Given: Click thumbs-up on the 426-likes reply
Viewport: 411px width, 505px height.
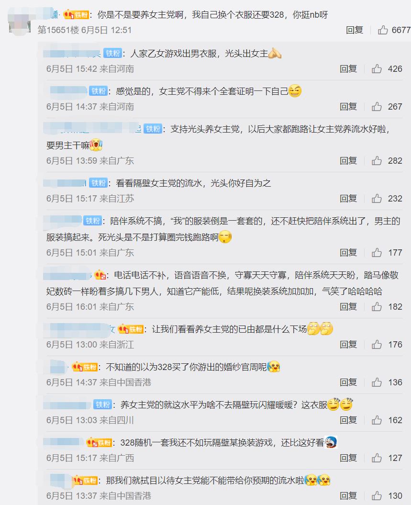Looking at the screenshot, I should pos(377,68).
